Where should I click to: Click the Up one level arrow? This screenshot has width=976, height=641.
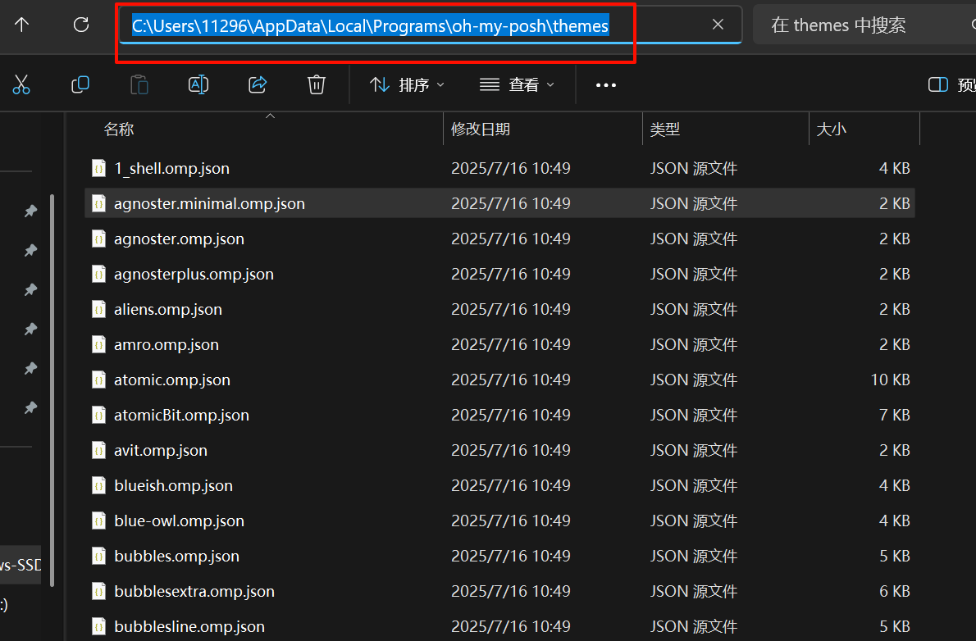pyautogui.click(x=22, y=25)
